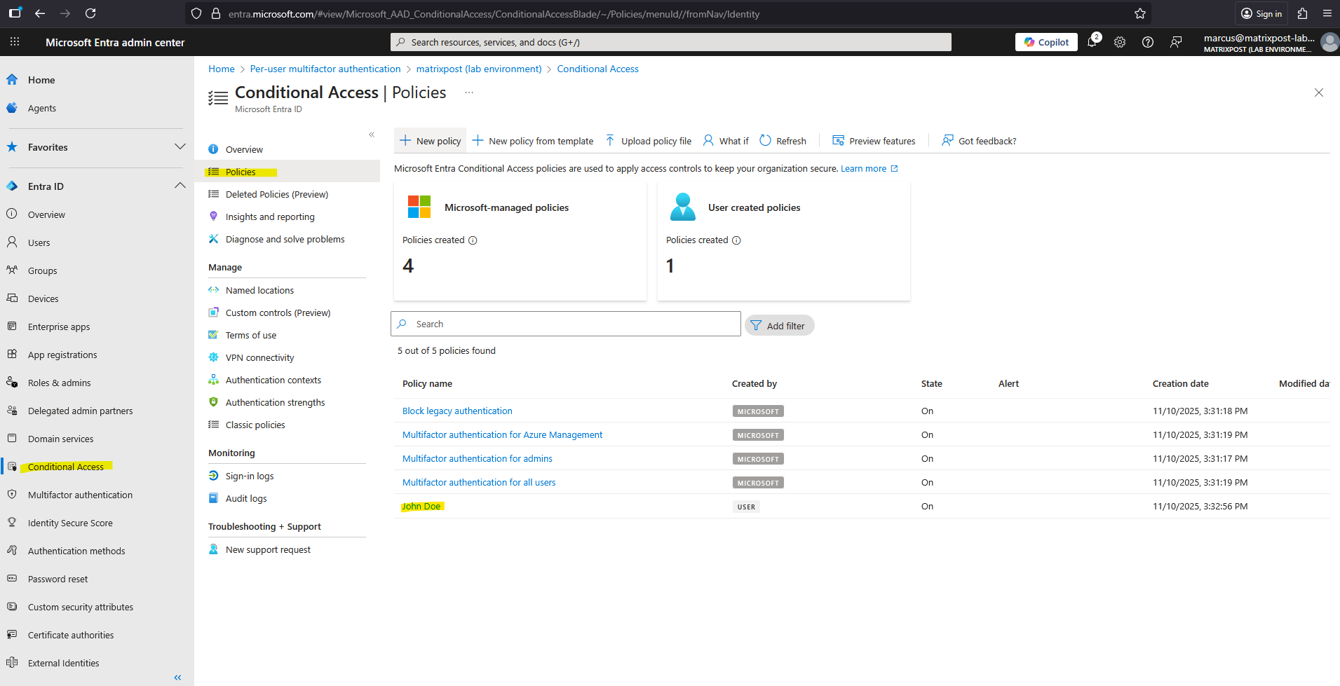Click the Refresh toolbar button
This screenshot has width=1340, height=686.
pos(783,141)
